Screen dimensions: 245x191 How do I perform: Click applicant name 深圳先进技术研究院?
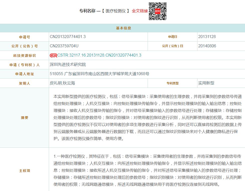pos(68,65)
